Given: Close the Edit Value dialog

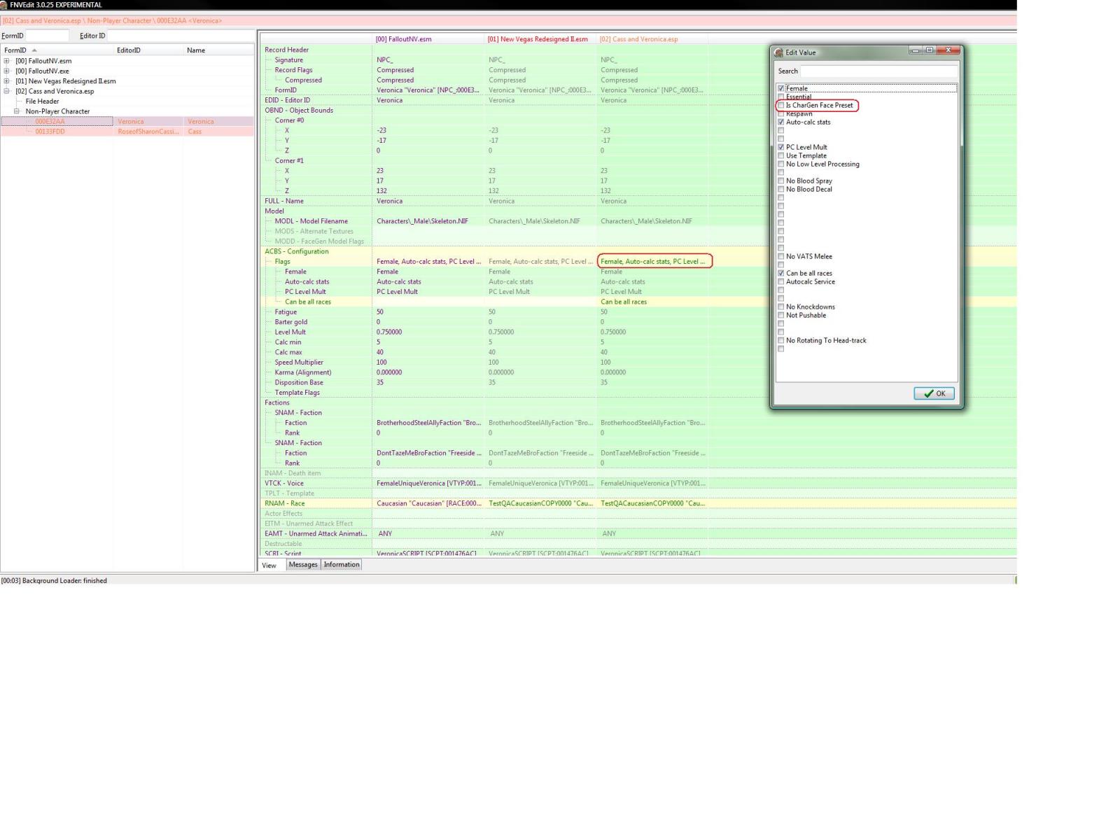Looking at the screenshot, I should 948,50.
